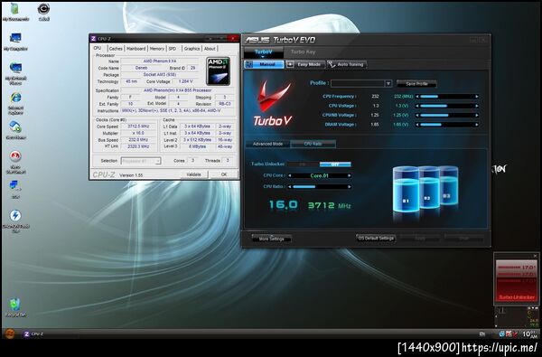The width and height of the screenshot is (542, 357).
Task: Select next CPU Core with right arrow
Action: coord(349,175)
